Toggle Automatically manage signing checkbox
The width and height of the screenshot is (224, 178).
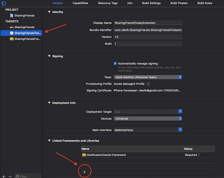[115, 63]
